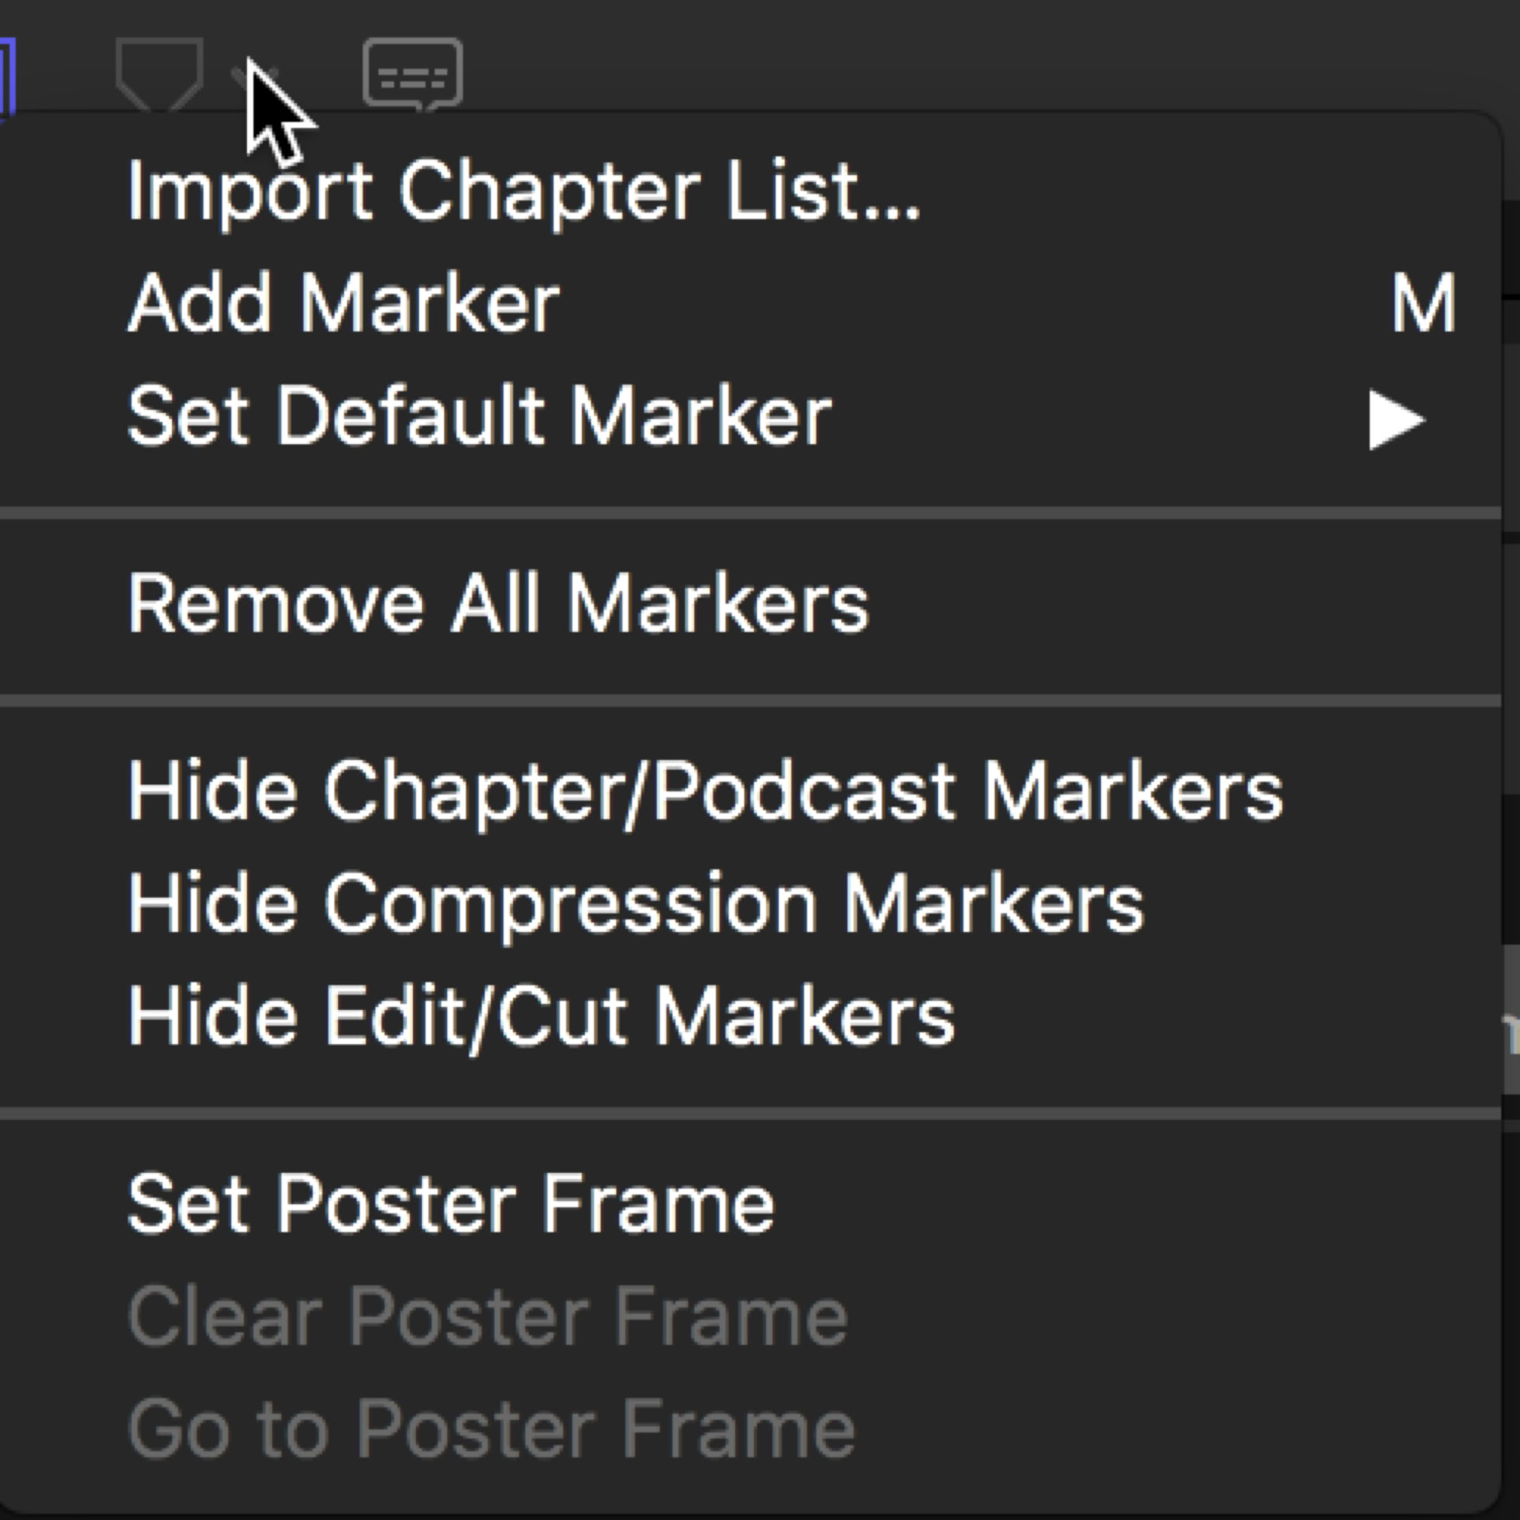Click the dimmed Go to Poster Frame entry
This screenshot has width=1520, height=1520.
pyautogui.click(x=491, y=1430)
